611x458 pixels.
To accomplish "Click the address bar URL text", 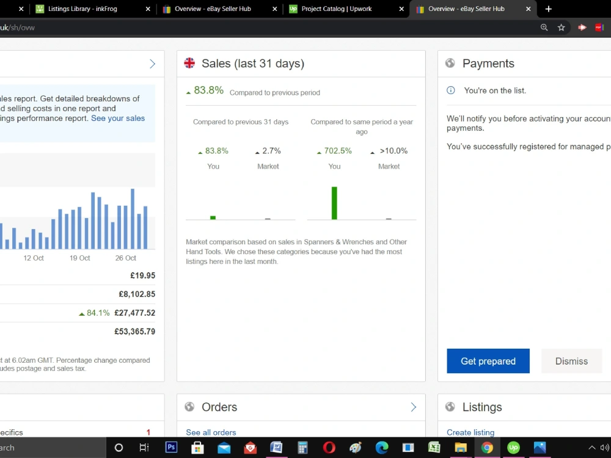I will click(18, 27).
